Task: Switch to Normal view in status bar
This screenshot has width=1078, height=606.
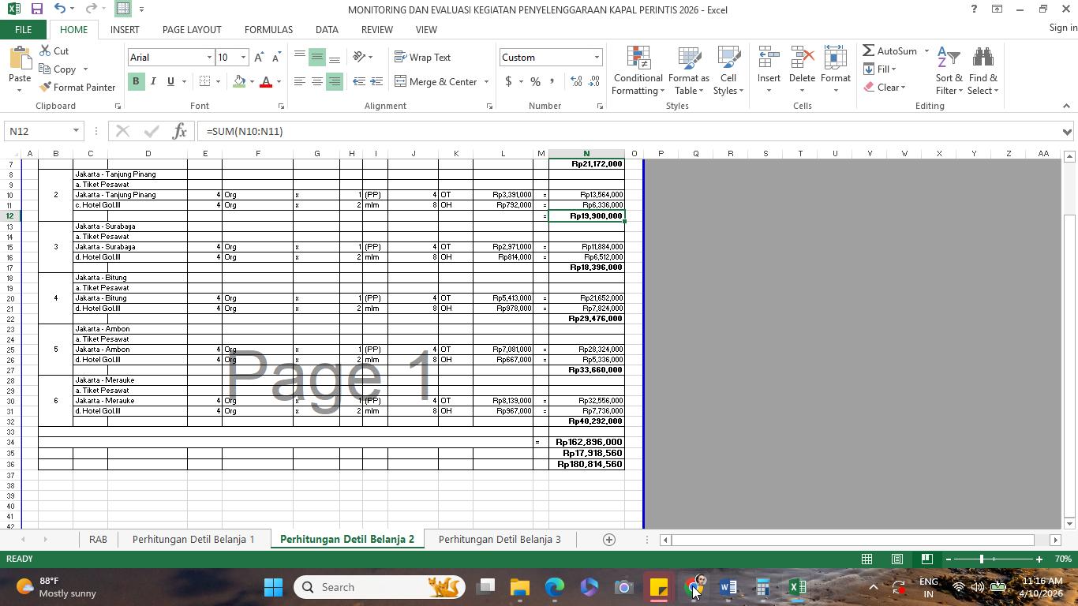Action: click(x=867, y=559)
